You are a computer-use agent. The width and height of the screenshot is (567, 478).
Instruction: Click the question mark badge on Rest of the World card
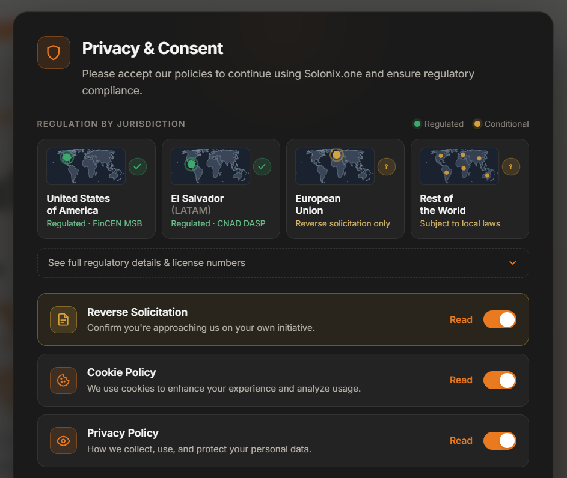point(511,166)
